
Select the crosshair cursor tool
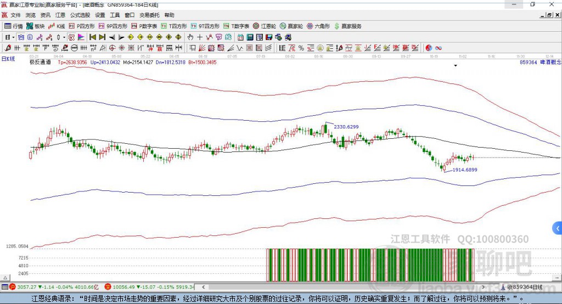pos(200,37)
